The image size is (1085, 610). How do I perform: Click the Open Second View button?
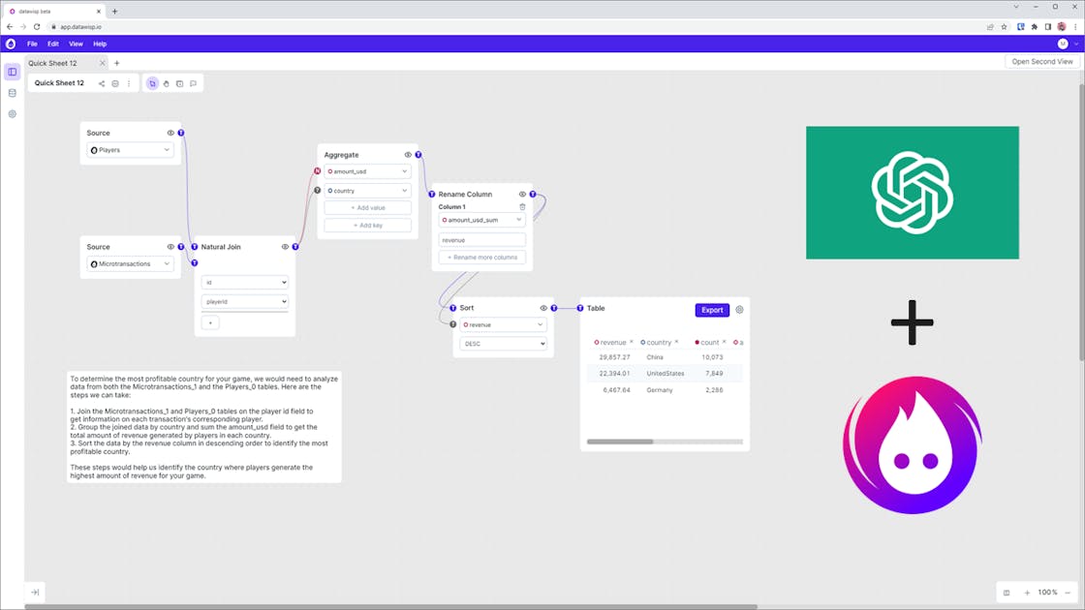pyautogui.click(x=1040, y=61)
